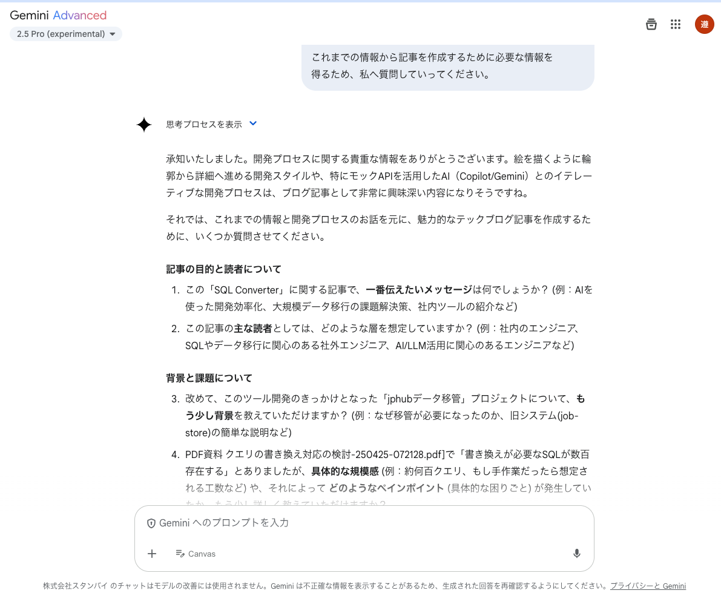Click list item 3 about jphubデータ移管

[x=386, y=416]
